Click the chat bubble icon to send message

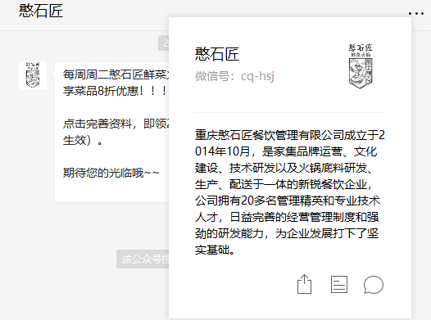tap(374, 285)
